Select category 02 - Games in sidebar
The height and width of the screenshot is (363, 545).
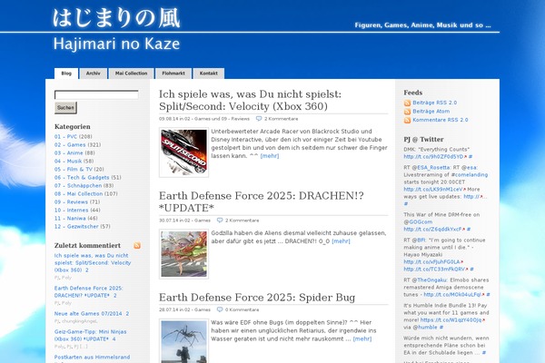pos(70,145)
